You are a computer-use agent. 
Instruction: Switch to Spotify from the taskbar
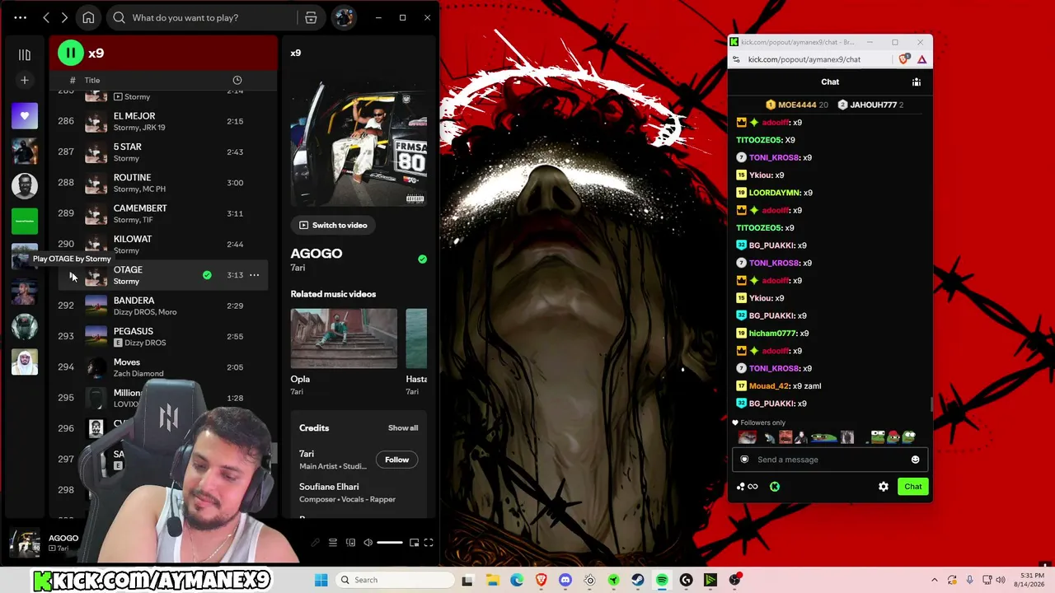tap(662, 580)
